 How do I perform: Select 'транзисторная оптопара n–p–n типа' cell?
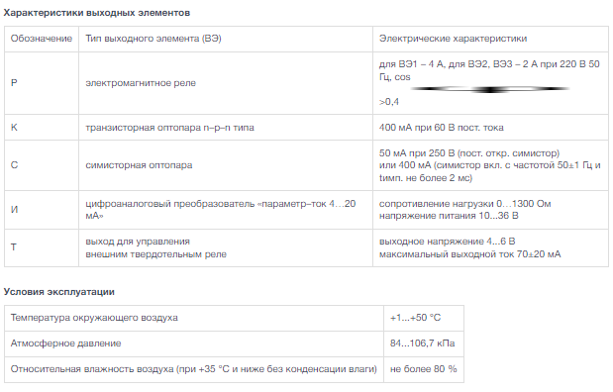point(226,128)
